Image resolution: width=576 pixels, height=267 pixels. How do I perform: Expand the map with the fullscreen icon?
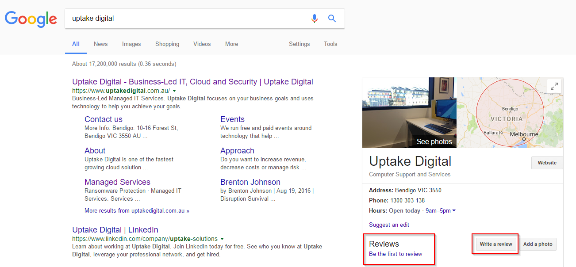554,86
